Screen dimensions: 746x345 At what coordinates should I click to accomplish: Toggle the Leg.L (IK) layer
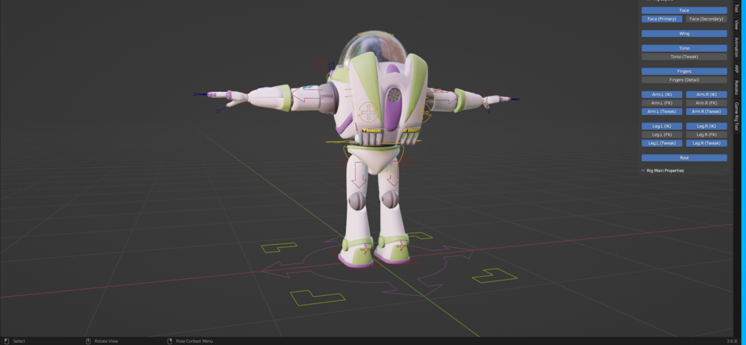[x=662, y=126]
